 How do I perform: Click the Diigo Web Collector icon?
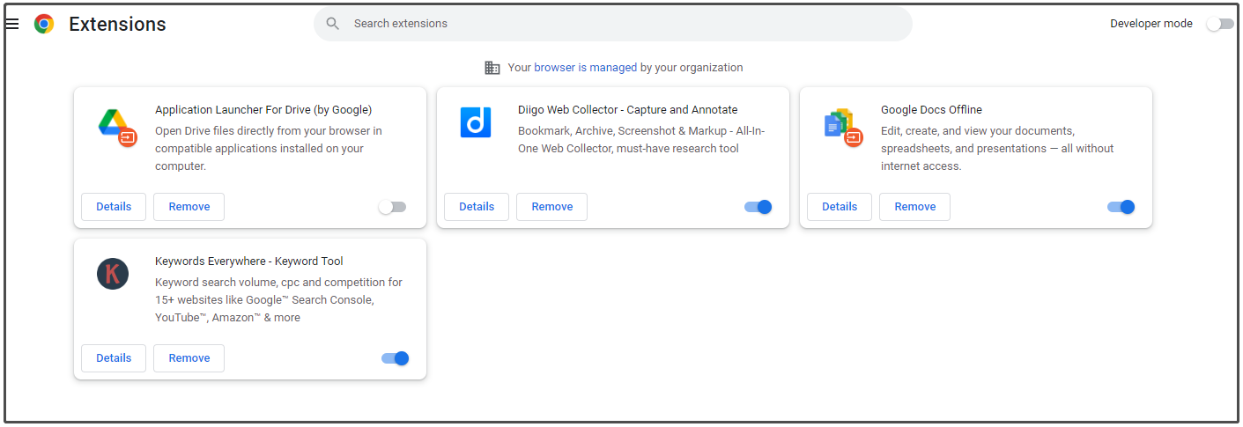(x=476, y=122)
